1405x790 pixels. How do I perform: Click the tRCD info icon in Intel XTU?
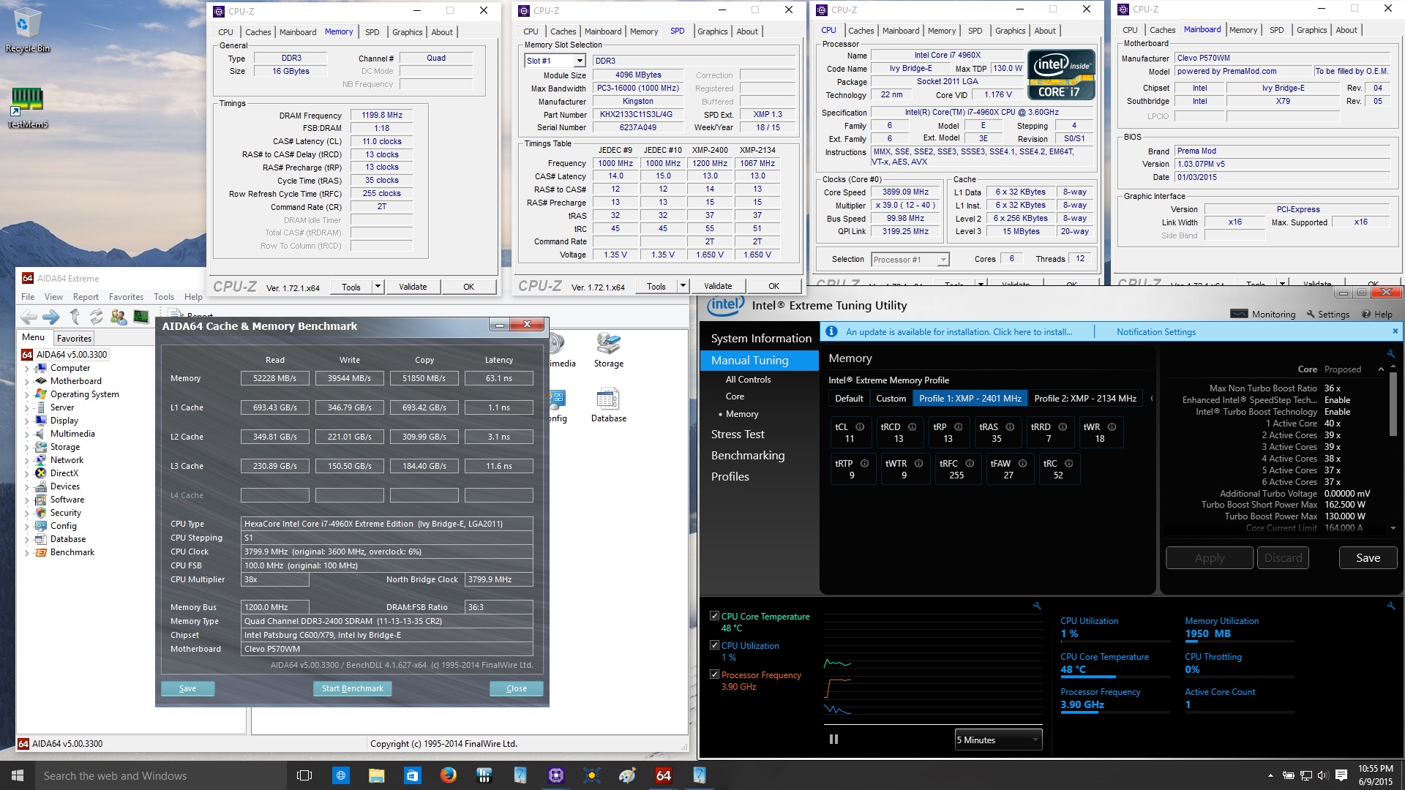(x=912, y=427)
